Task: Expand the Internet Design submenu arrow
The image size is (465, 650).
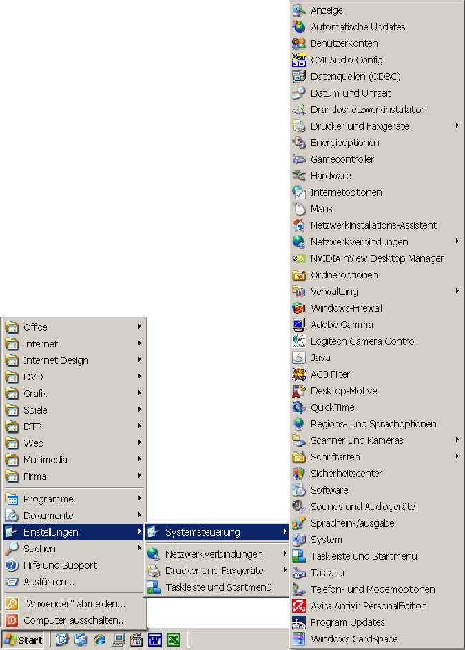Action: click(x=140, y=360)
